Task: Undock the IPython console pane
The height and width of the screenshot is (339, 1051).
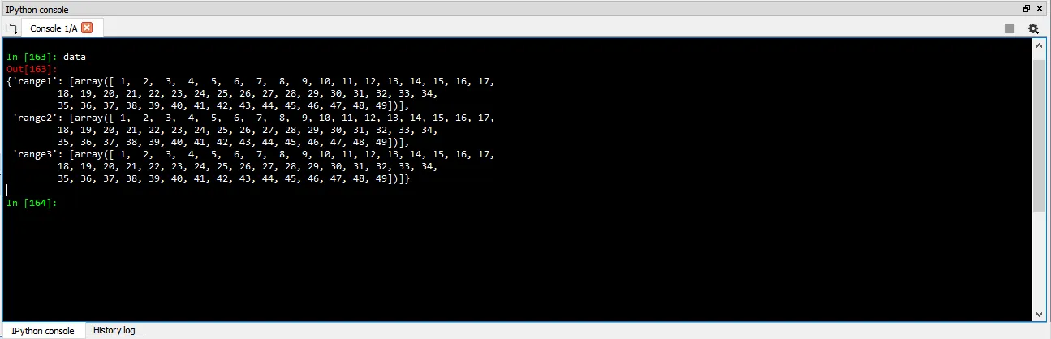Action: 1027,9
